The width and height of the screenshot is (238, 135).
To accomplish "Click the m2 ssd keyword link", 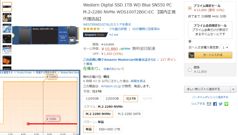I will point(114,35).
